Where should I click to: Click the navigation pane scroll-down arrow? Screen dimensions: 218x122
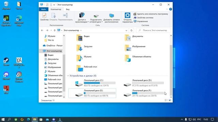point(64,97)
